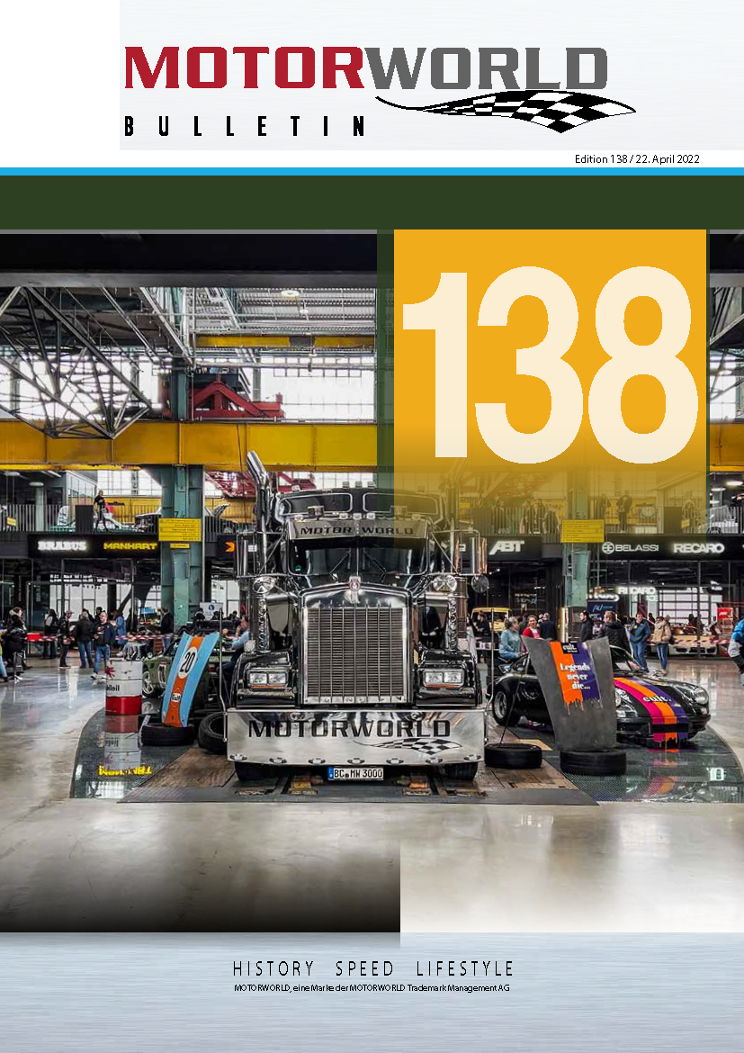Click the BULLETIN subtitle text
The image size is (744, 1053).
(x=245, y=126)
